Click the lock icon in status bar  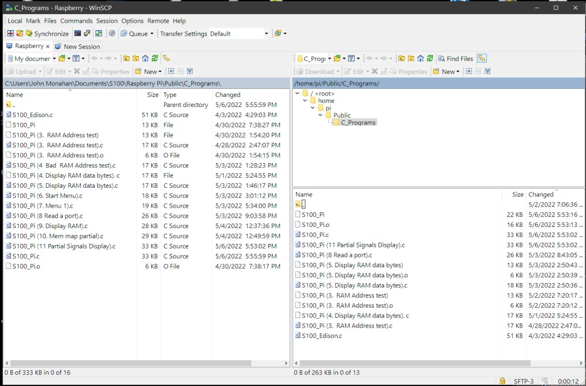point(502,381)
